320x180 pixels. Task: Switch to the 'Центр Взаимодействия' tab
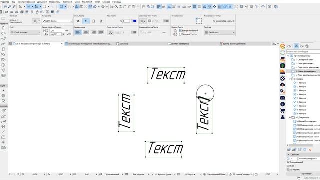click(x=233, y=44)
